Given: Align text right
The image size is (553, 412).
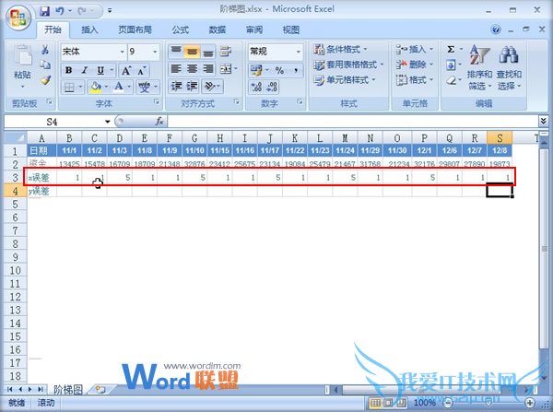Looking at the screenshot, I should click(x=208, y=69).
